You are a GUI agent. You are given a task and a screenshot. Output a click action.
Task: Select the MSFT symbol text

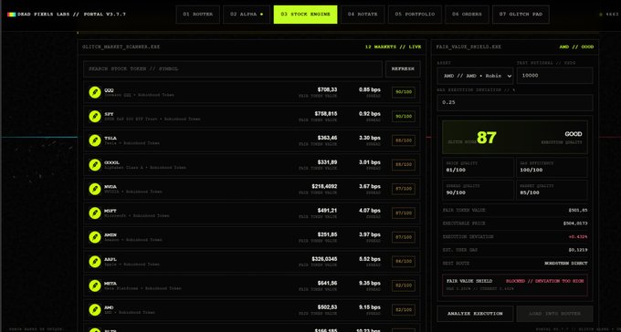point(111,211)
